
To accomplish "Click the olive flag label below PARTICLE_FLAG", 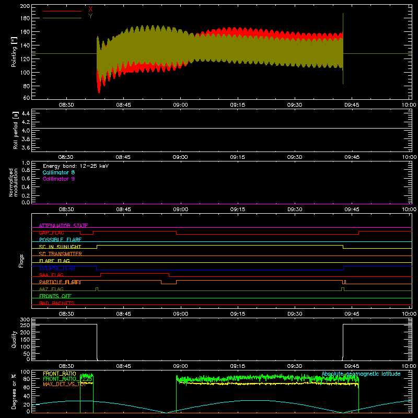I will 51,289.
